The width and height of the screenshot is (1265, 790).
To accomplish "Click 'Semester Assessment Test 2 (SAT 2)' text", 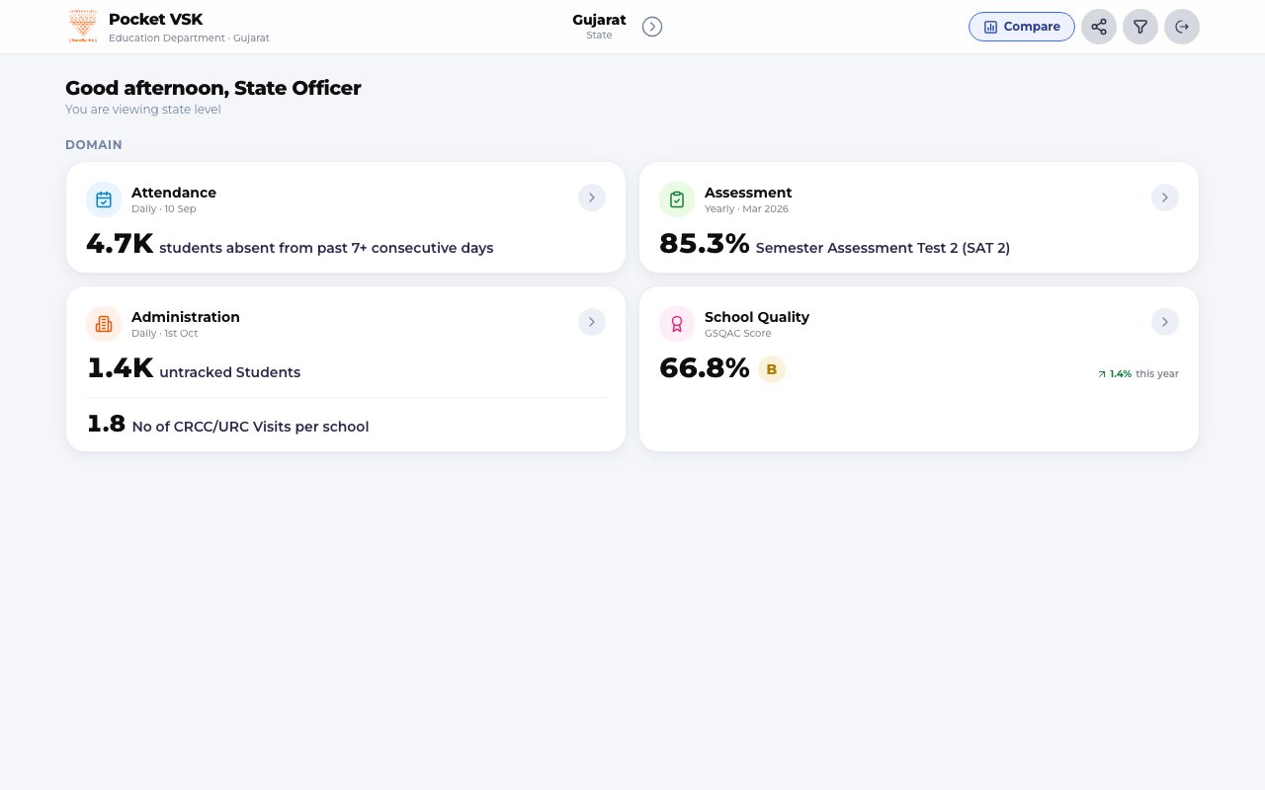I will 883,248.
